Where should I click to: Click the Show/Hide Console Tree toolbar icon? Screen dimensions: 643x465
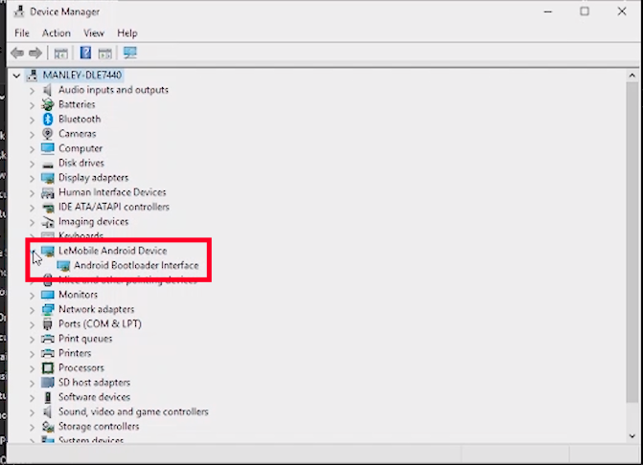pyautogui.click(x=61, y=53)
